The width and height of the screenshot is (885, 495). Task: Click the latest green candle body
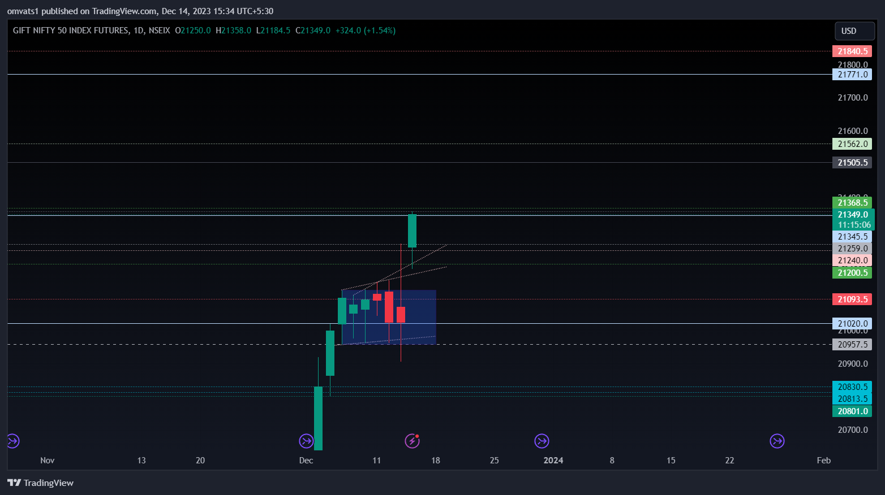tap(412, 231)
